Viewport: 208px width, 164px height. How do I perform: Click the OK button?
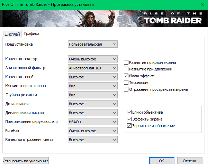(x=162, y=161)
